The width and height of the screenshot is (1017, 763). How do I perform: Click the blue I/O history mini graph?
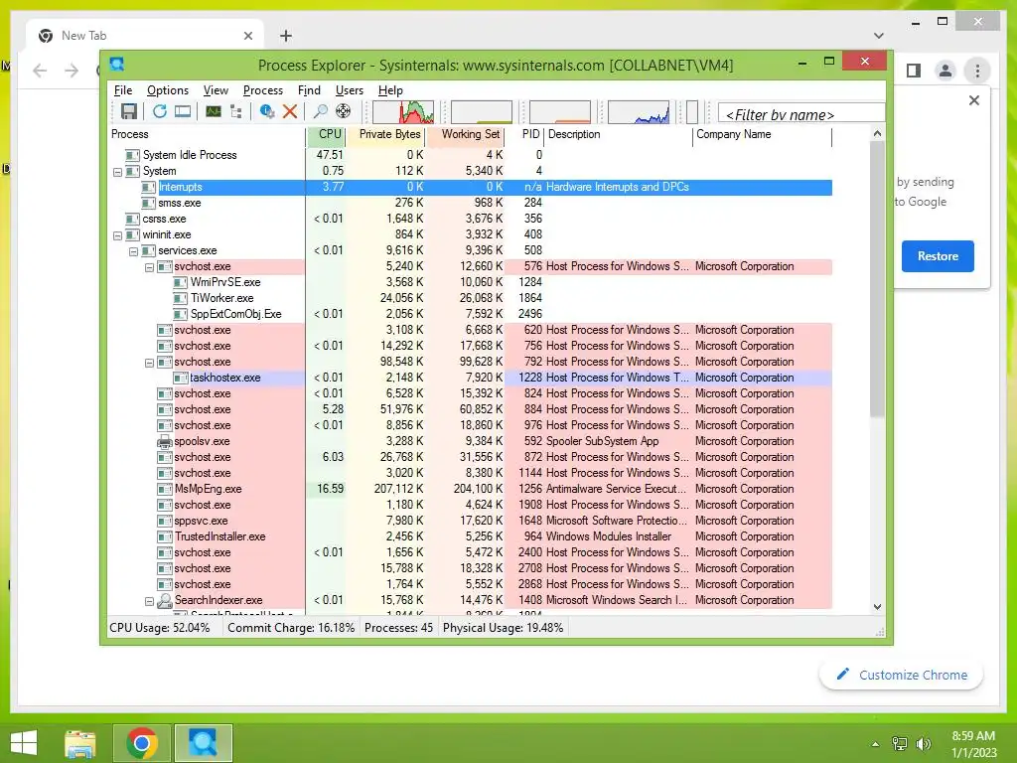pyautogui.click(x=639, y=112)
